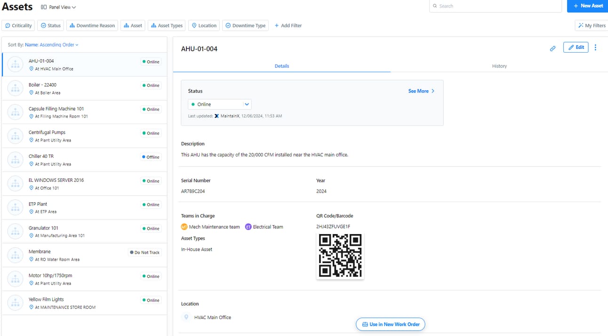Open the Panel View switcher dropdown
This screenshot has height=336, width=608.
pyautogui.click(x=58, y=7)
